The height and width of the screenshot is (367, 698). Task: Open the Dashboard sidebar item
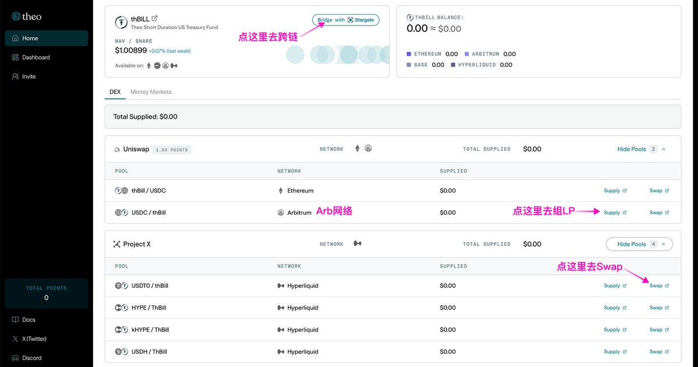pos(47,58)
